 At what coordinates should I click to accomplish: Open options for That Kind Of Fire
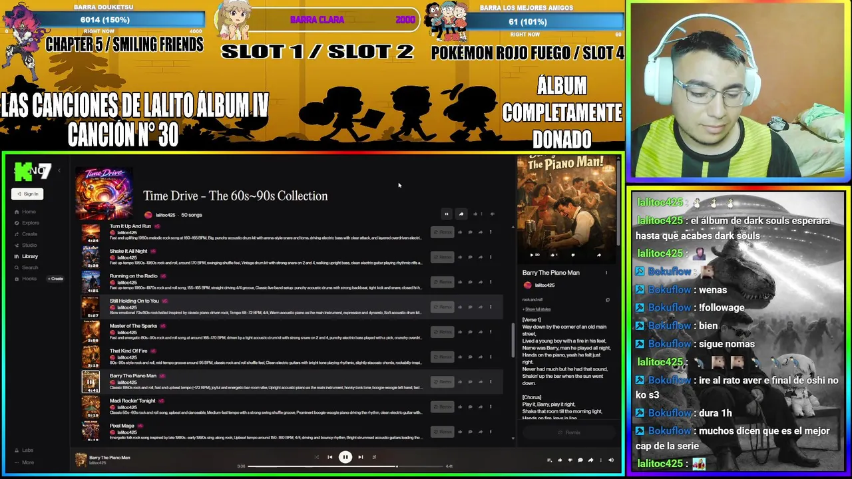[x=491, y=357]
